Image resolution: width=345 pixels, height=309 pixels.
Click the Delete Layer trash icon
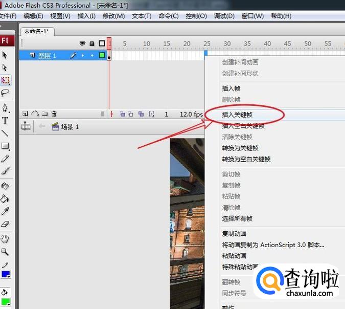[x=54, y=114]
